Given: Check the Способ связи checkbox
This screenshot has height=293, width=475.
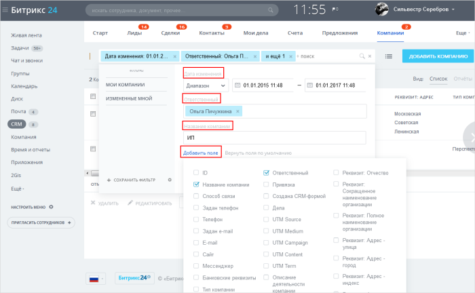Looking at the screenshot, I should click(x=196, y=196).
